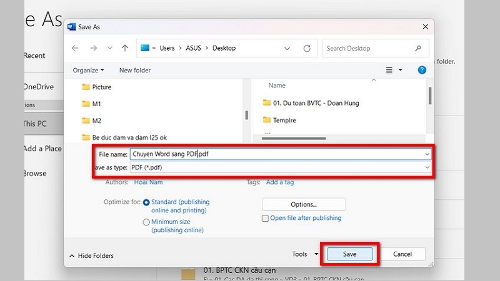Image resolution: width=500 pixels, height=281 pixels.
Task: Go back using the left arrow
Action: (x=75, y=48)
